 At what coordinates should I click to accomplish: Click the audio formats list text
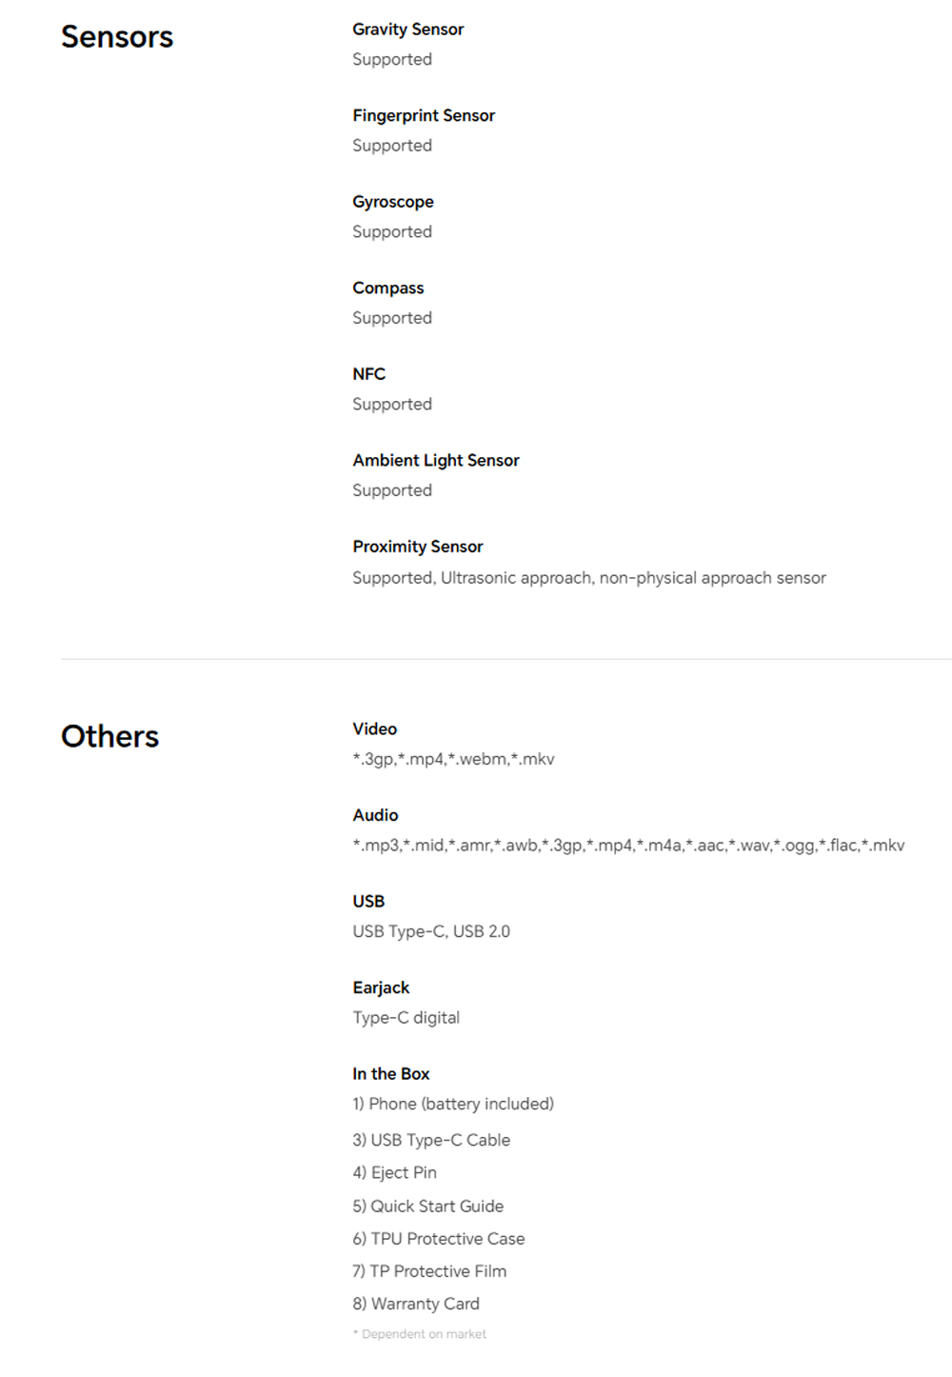click(628, 846)
